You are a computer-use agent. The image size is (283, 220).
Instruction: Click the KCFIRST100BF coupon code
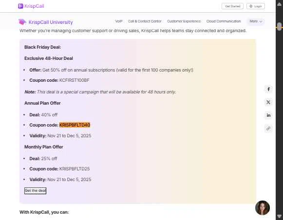[x=75, y=80]
